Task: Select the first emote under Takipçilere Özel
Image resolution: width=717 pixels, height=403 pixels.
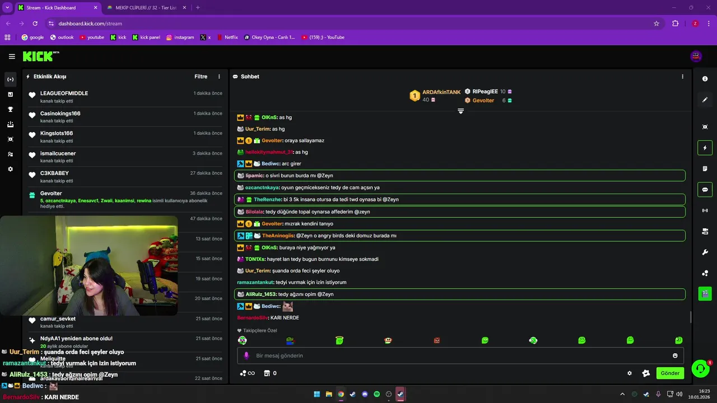Action: pos(242,340)
